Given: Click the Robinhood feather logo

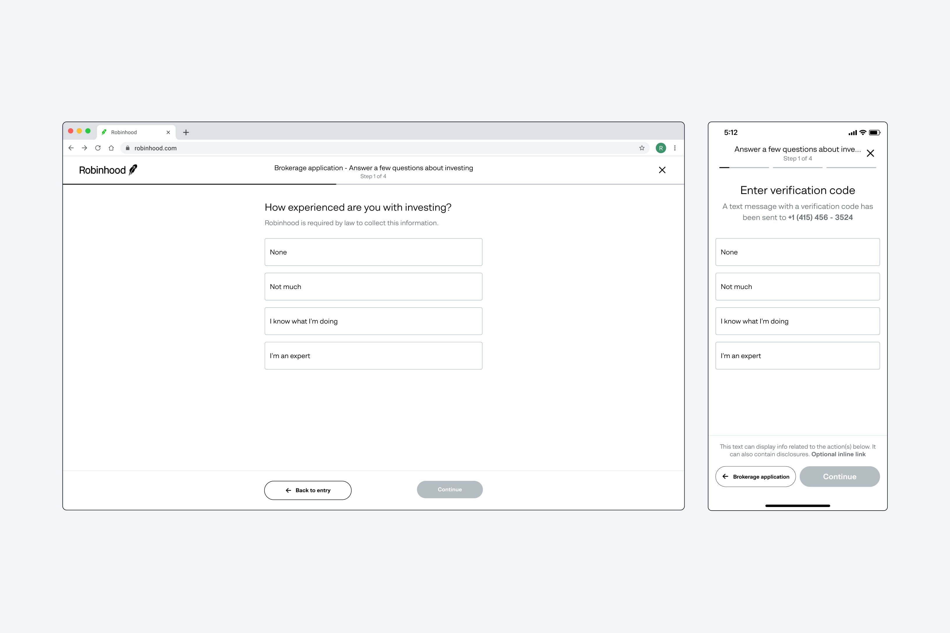Looking at the screenshot, I should [x=108, y=170].
